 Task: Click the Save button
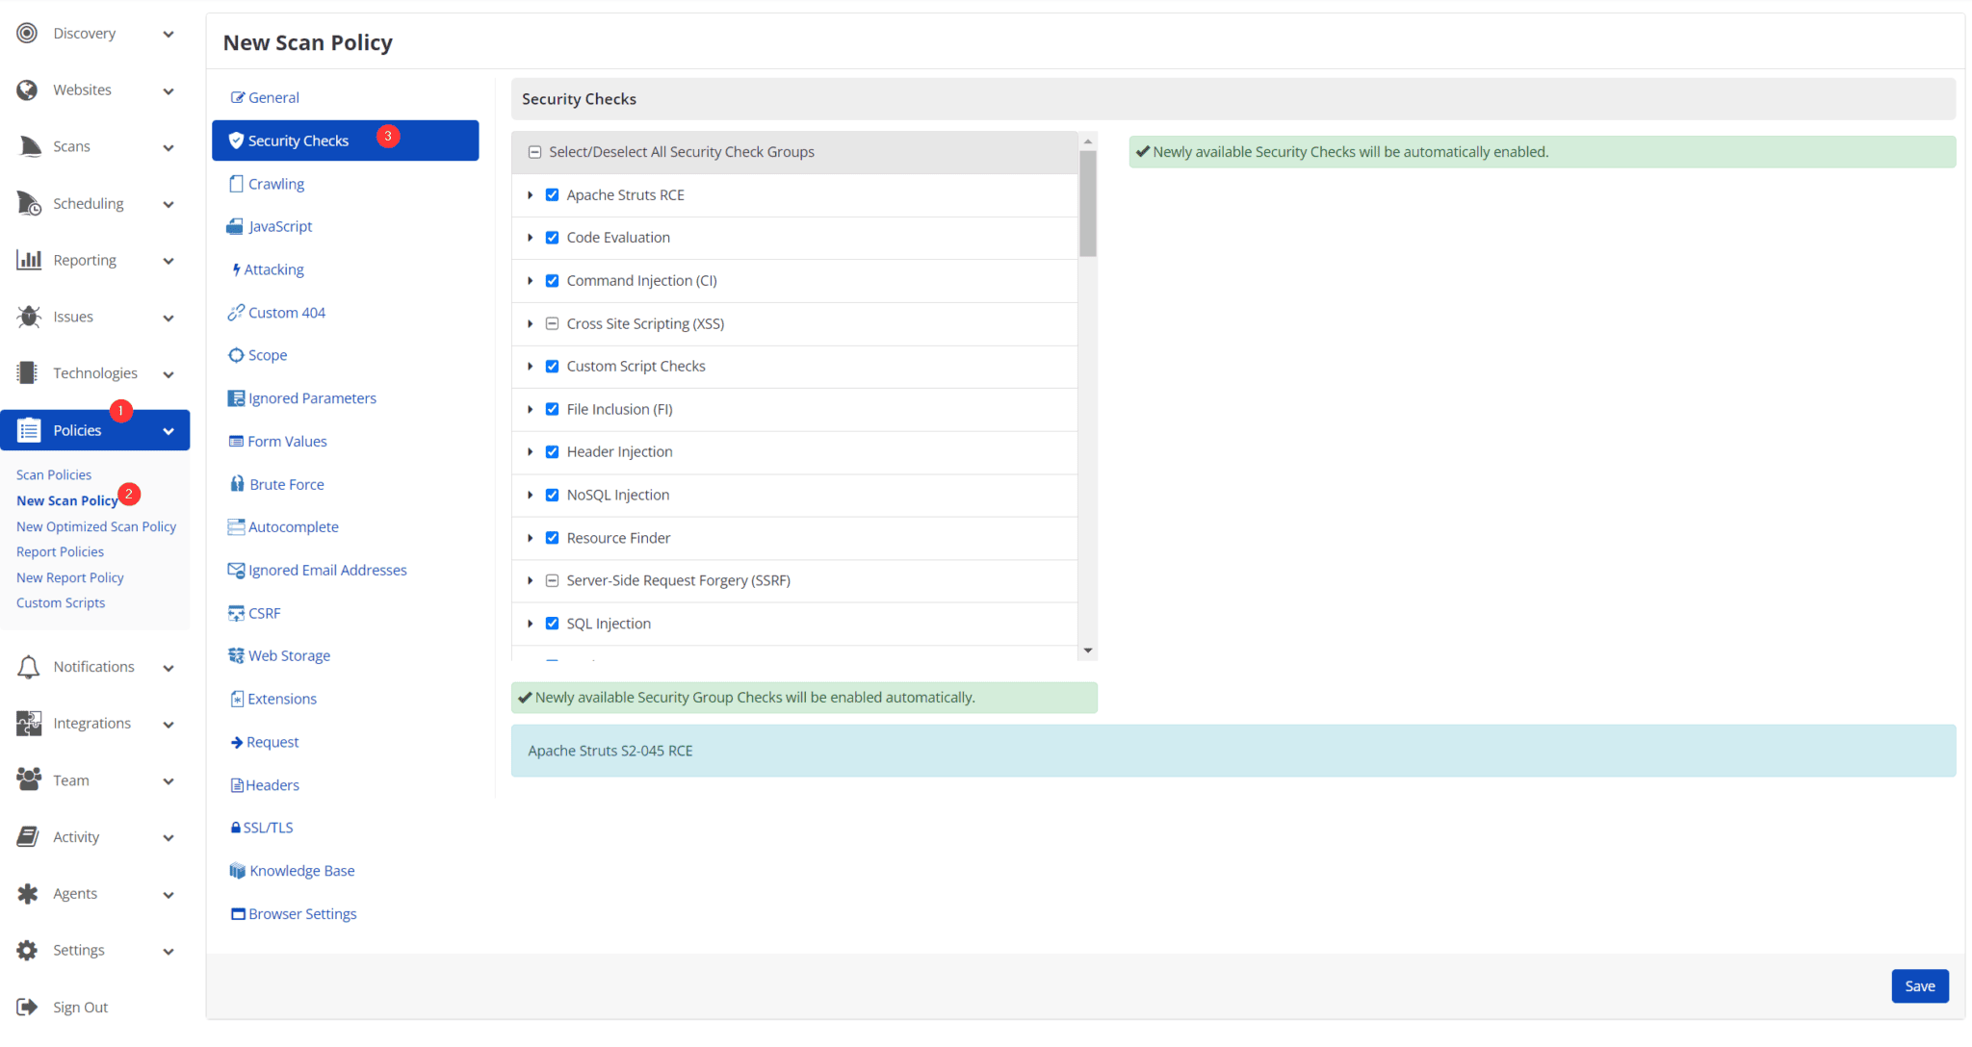pyautogui.click(x=1919, y=985)
